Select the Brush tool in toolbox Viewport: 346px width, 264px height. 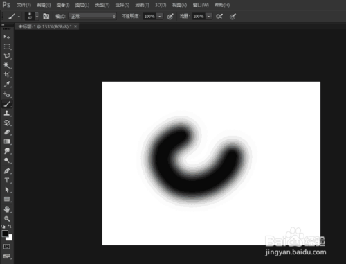[7, 104]
